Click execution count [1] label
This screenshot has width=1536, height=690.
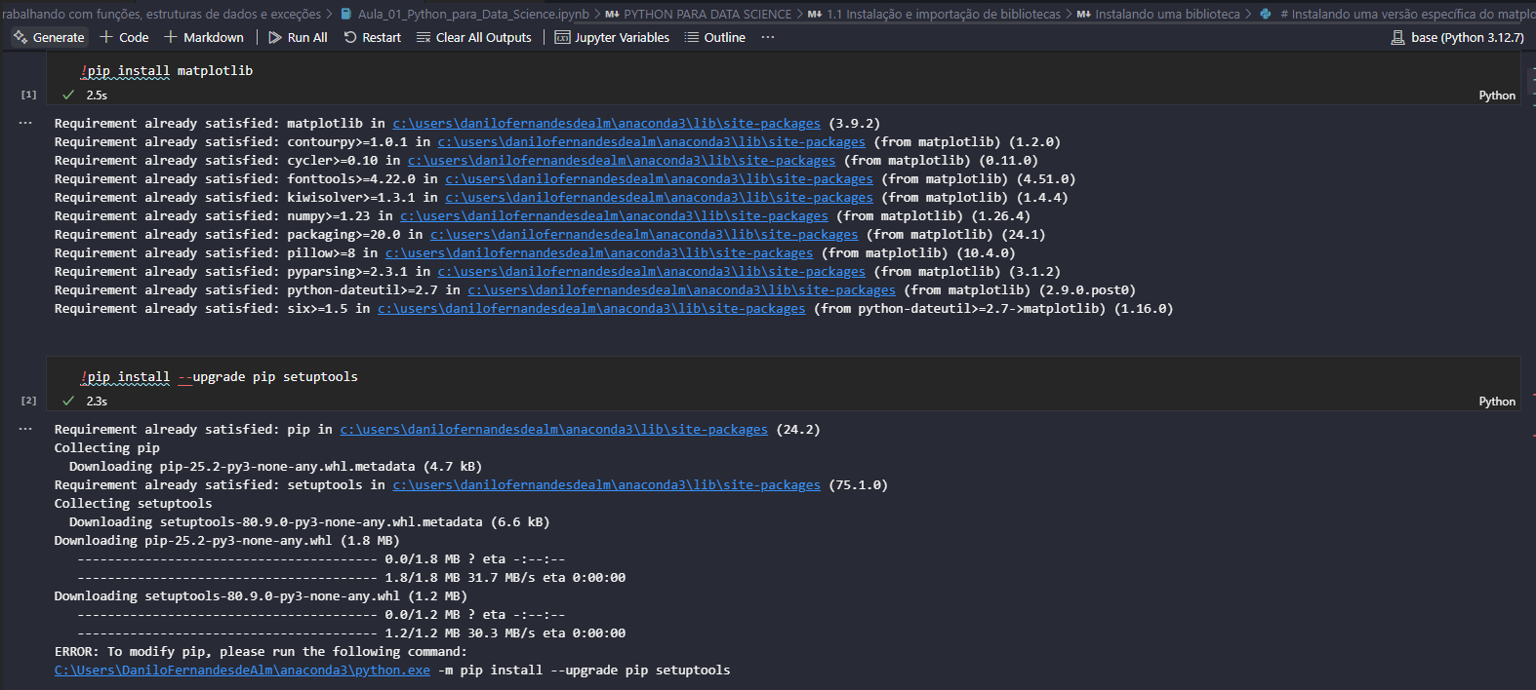click(x=28, y=95)
